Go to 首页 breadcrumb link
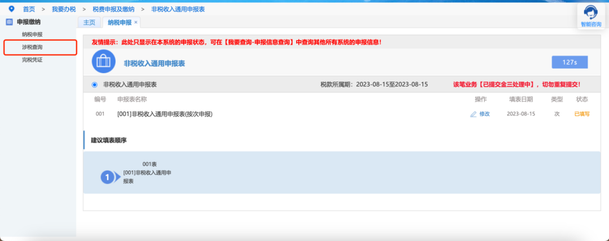This screenshot has width=609, height=241. (x=29, y=9)
